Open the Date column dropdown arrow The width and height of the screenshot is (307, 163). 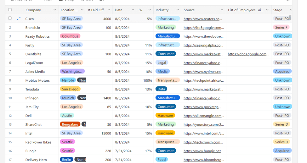133,10
